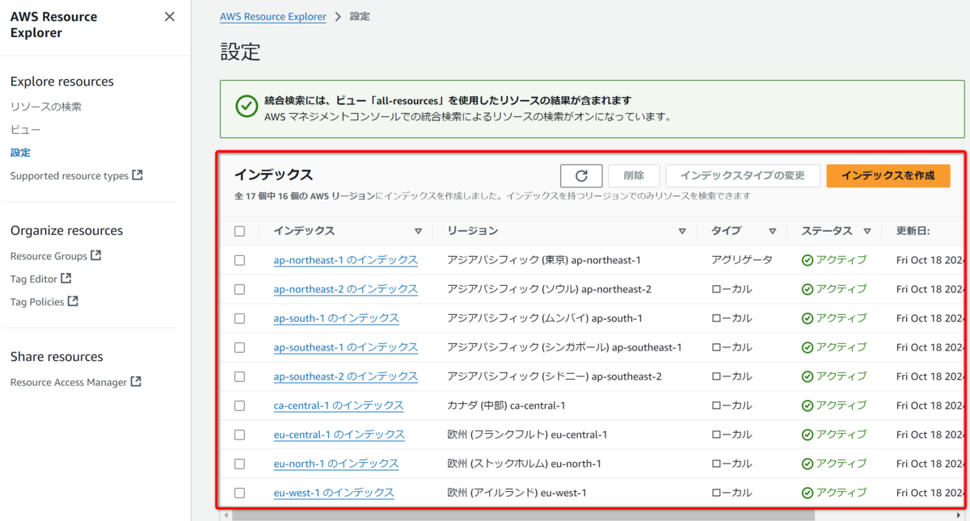
Task: Open the ca-central-1 のインデックス link
Action: tap(339, 405)
